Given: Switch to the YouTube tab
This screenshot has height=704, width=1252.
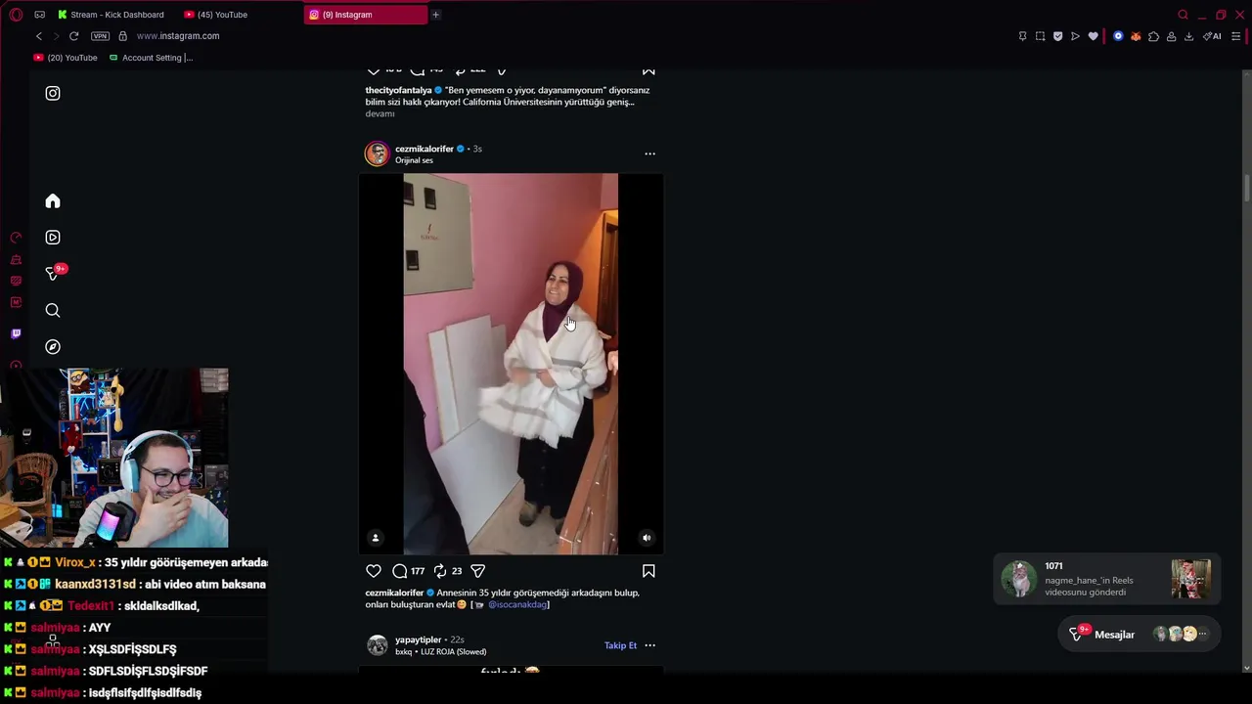Looking at the screenshot, I should tap(223, 15).
